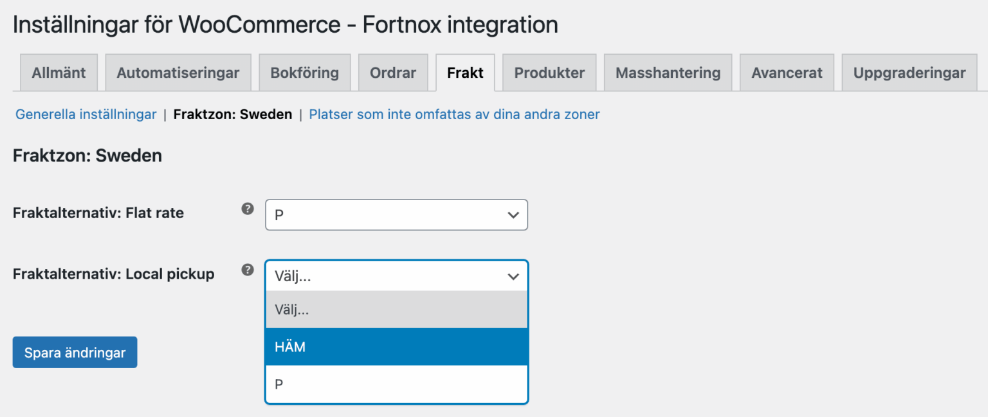The width and height of the screenshot is (988, 417).
Task: Select the Fraktzon: Sweden section link
Action: pos(232,114)
